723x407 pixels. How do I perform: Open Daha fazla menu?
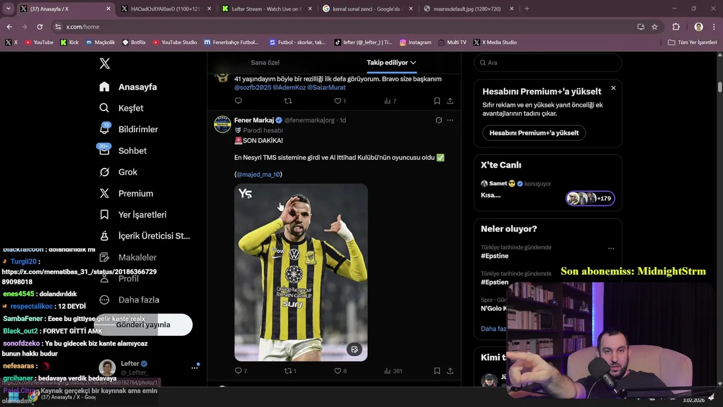point(129,300)
